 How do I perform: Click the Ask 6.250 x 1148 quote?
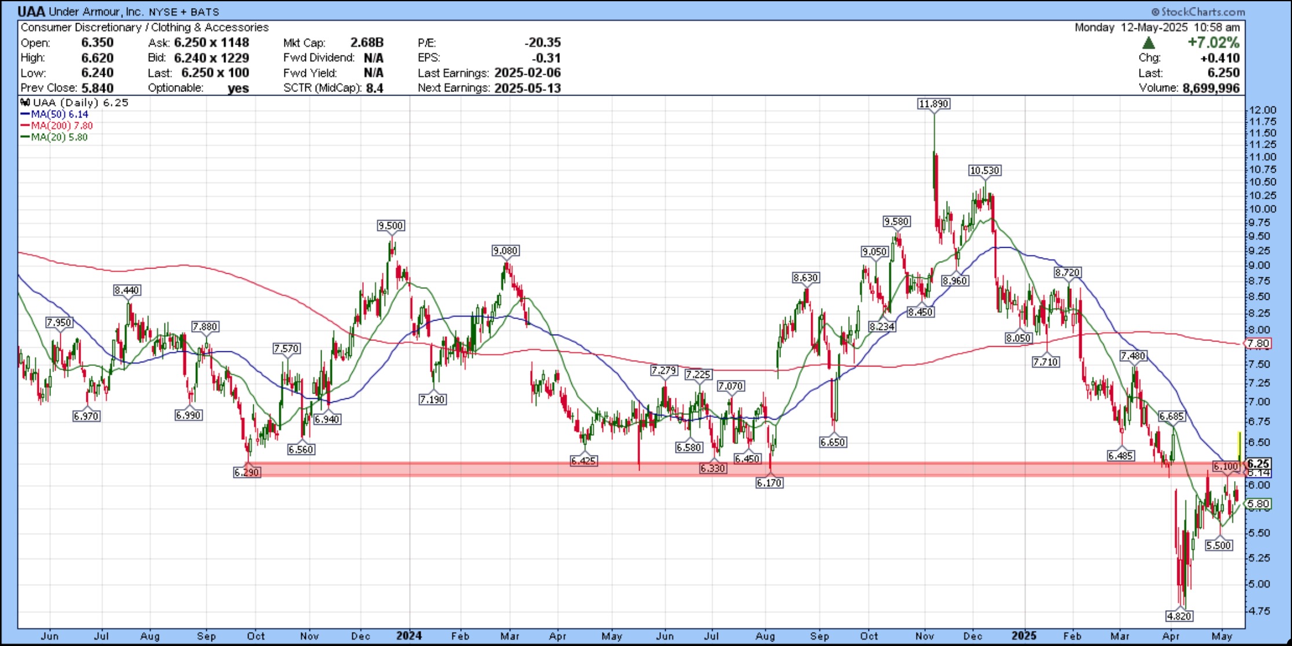point(211,43)
